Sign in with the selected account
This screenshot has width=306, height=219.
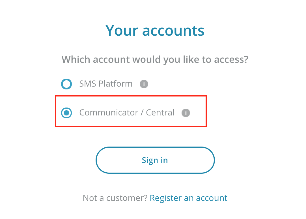coord(155,160)
